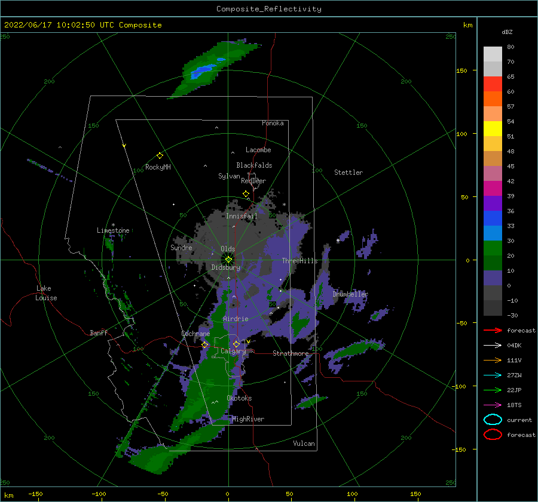
Task: Pick the light orange 57 dBZ swatch
Action: point(493,114)
